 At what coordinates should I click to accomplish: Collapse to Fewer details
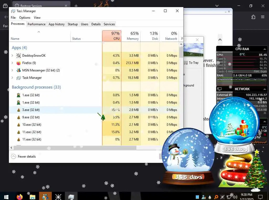point(23,157)
